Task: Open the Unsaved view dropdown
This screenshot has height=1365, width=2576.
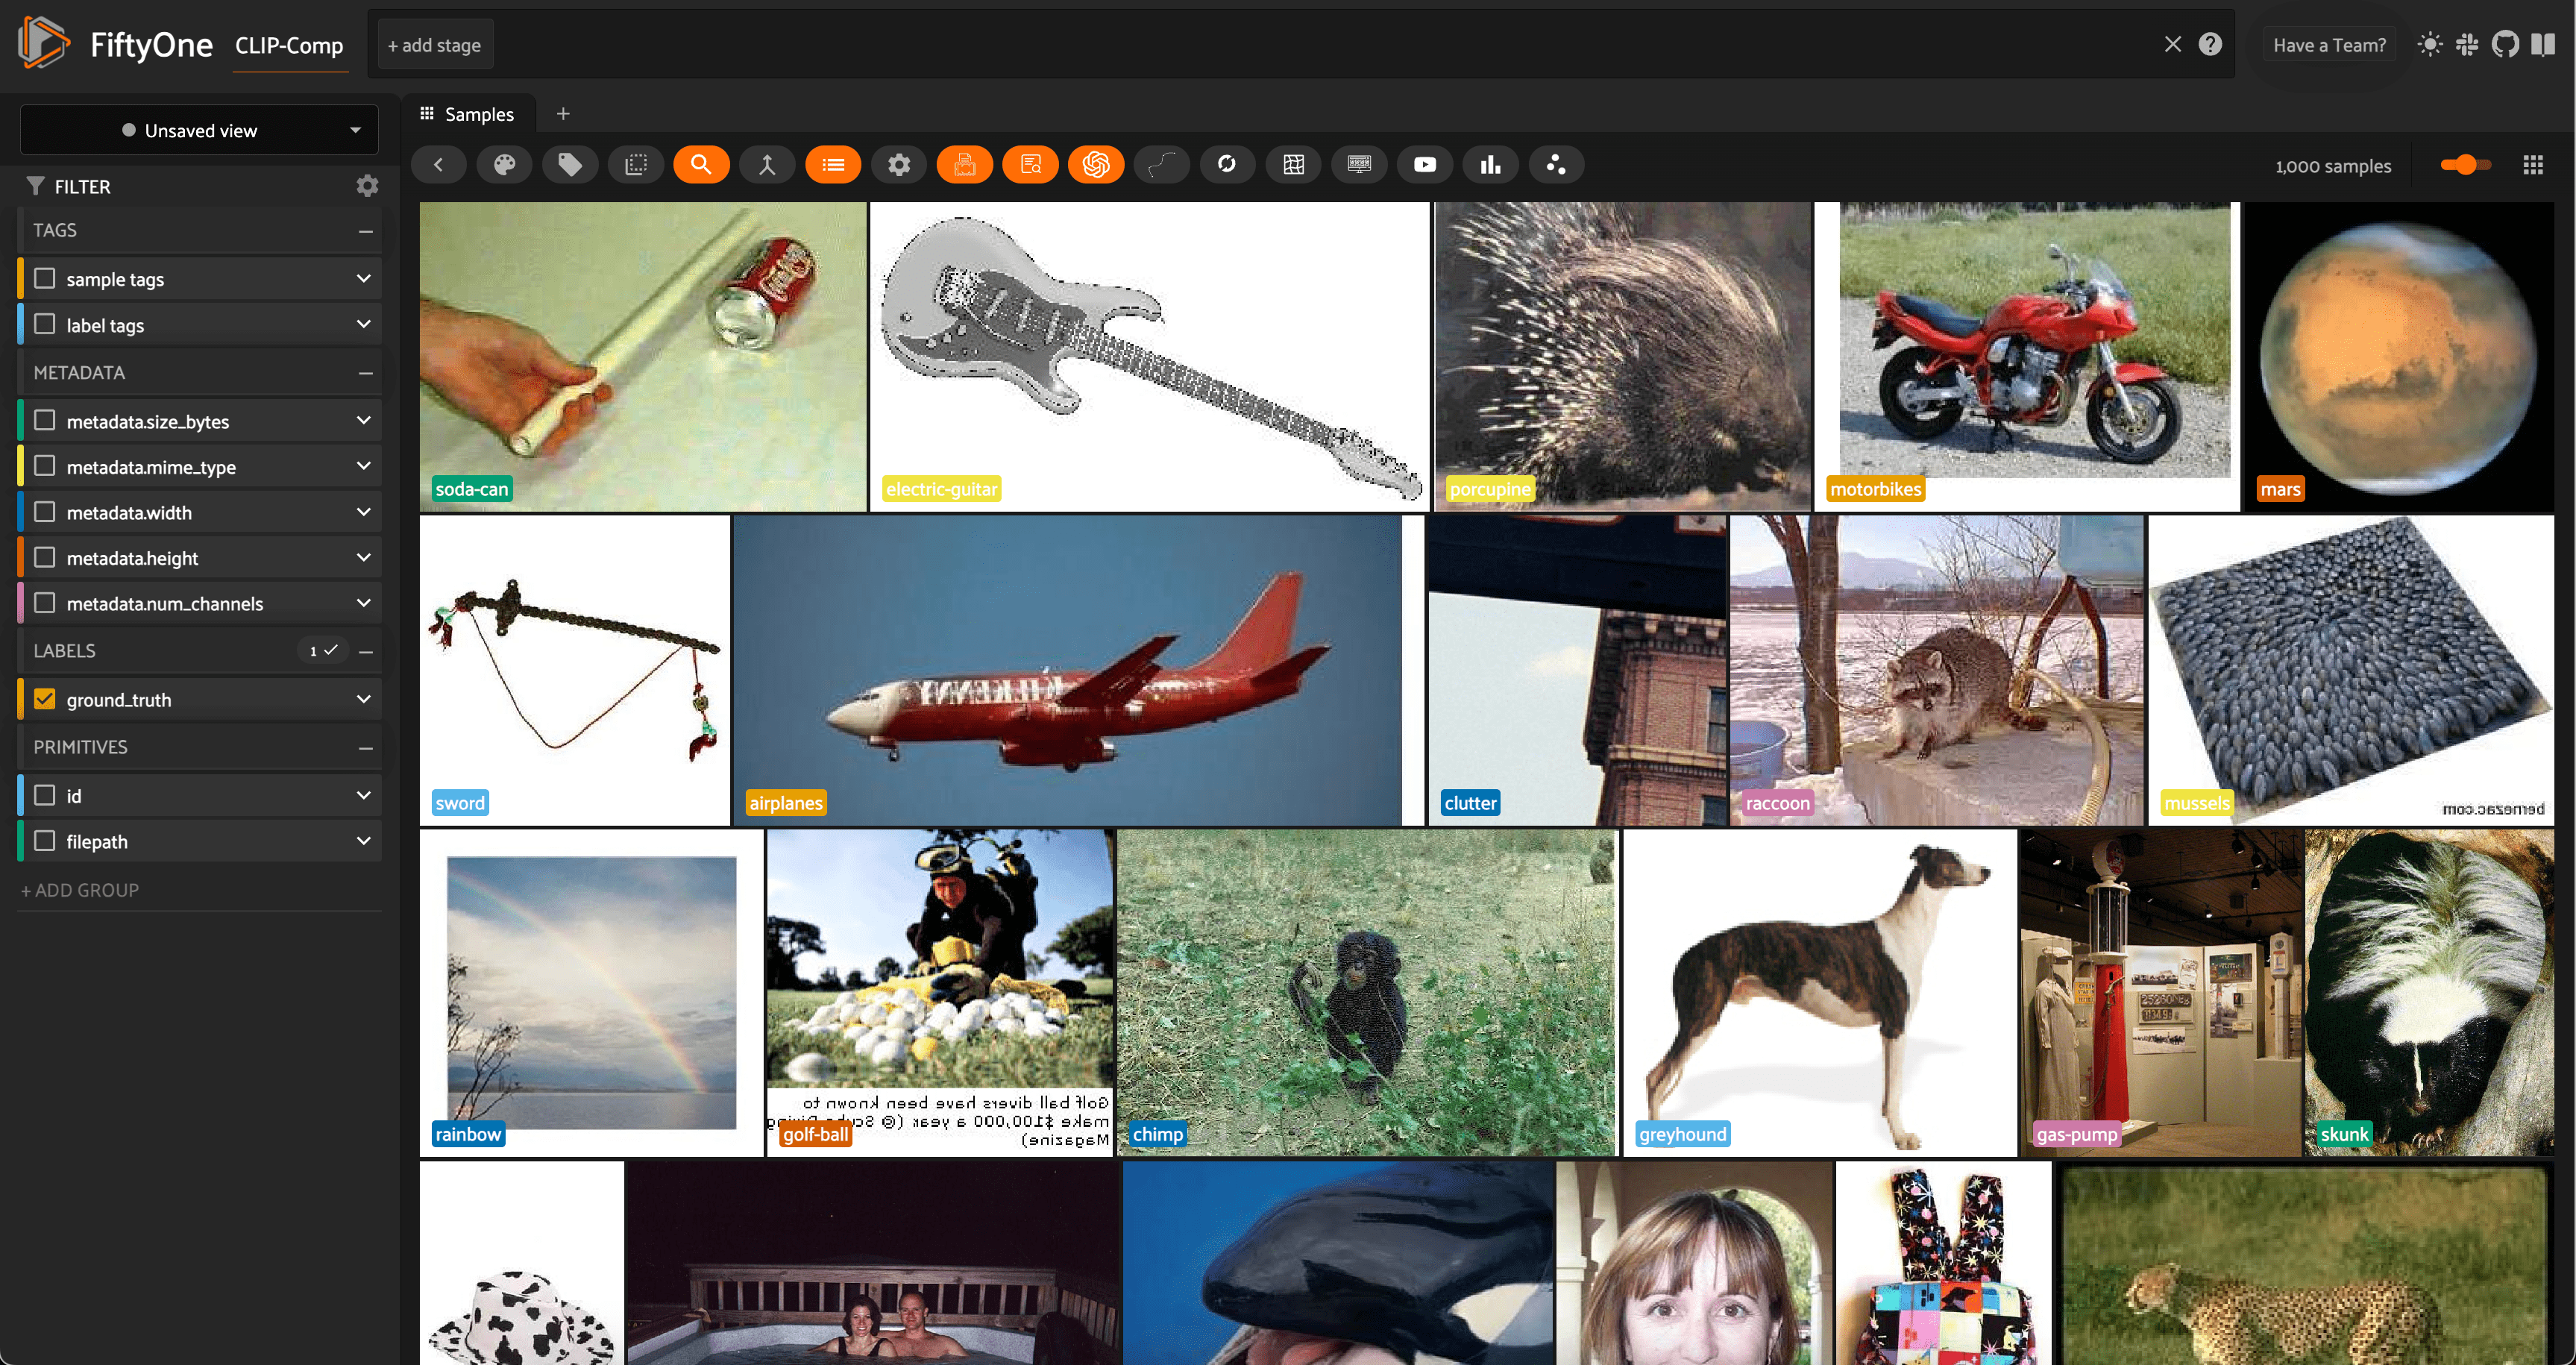Action: pyautogui.click(x=200, y=130)
